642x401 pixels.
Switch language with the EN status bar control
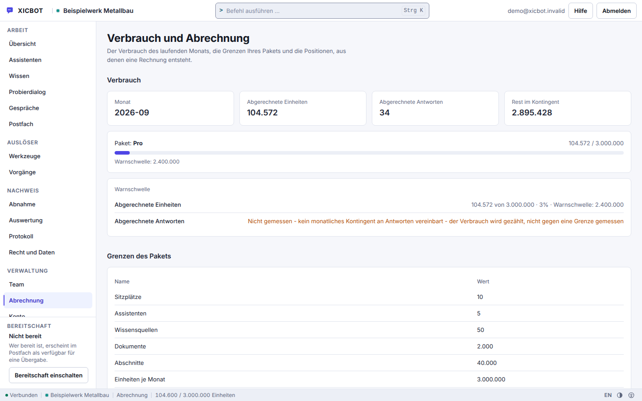click(608, 395)
